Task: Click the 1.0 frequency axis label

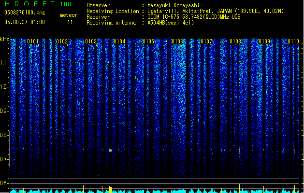Action: [x=4, y=87]
